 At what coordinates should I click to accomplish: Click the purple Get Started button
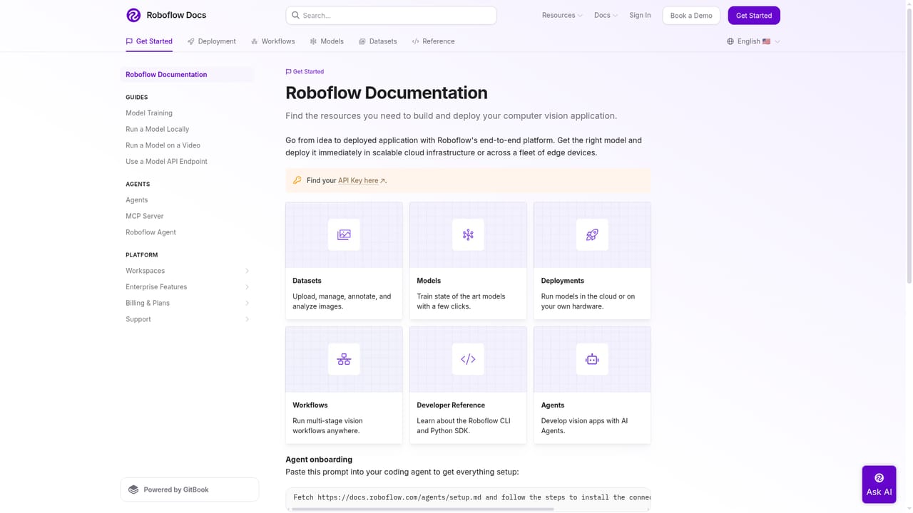click(x=754, y=15)
